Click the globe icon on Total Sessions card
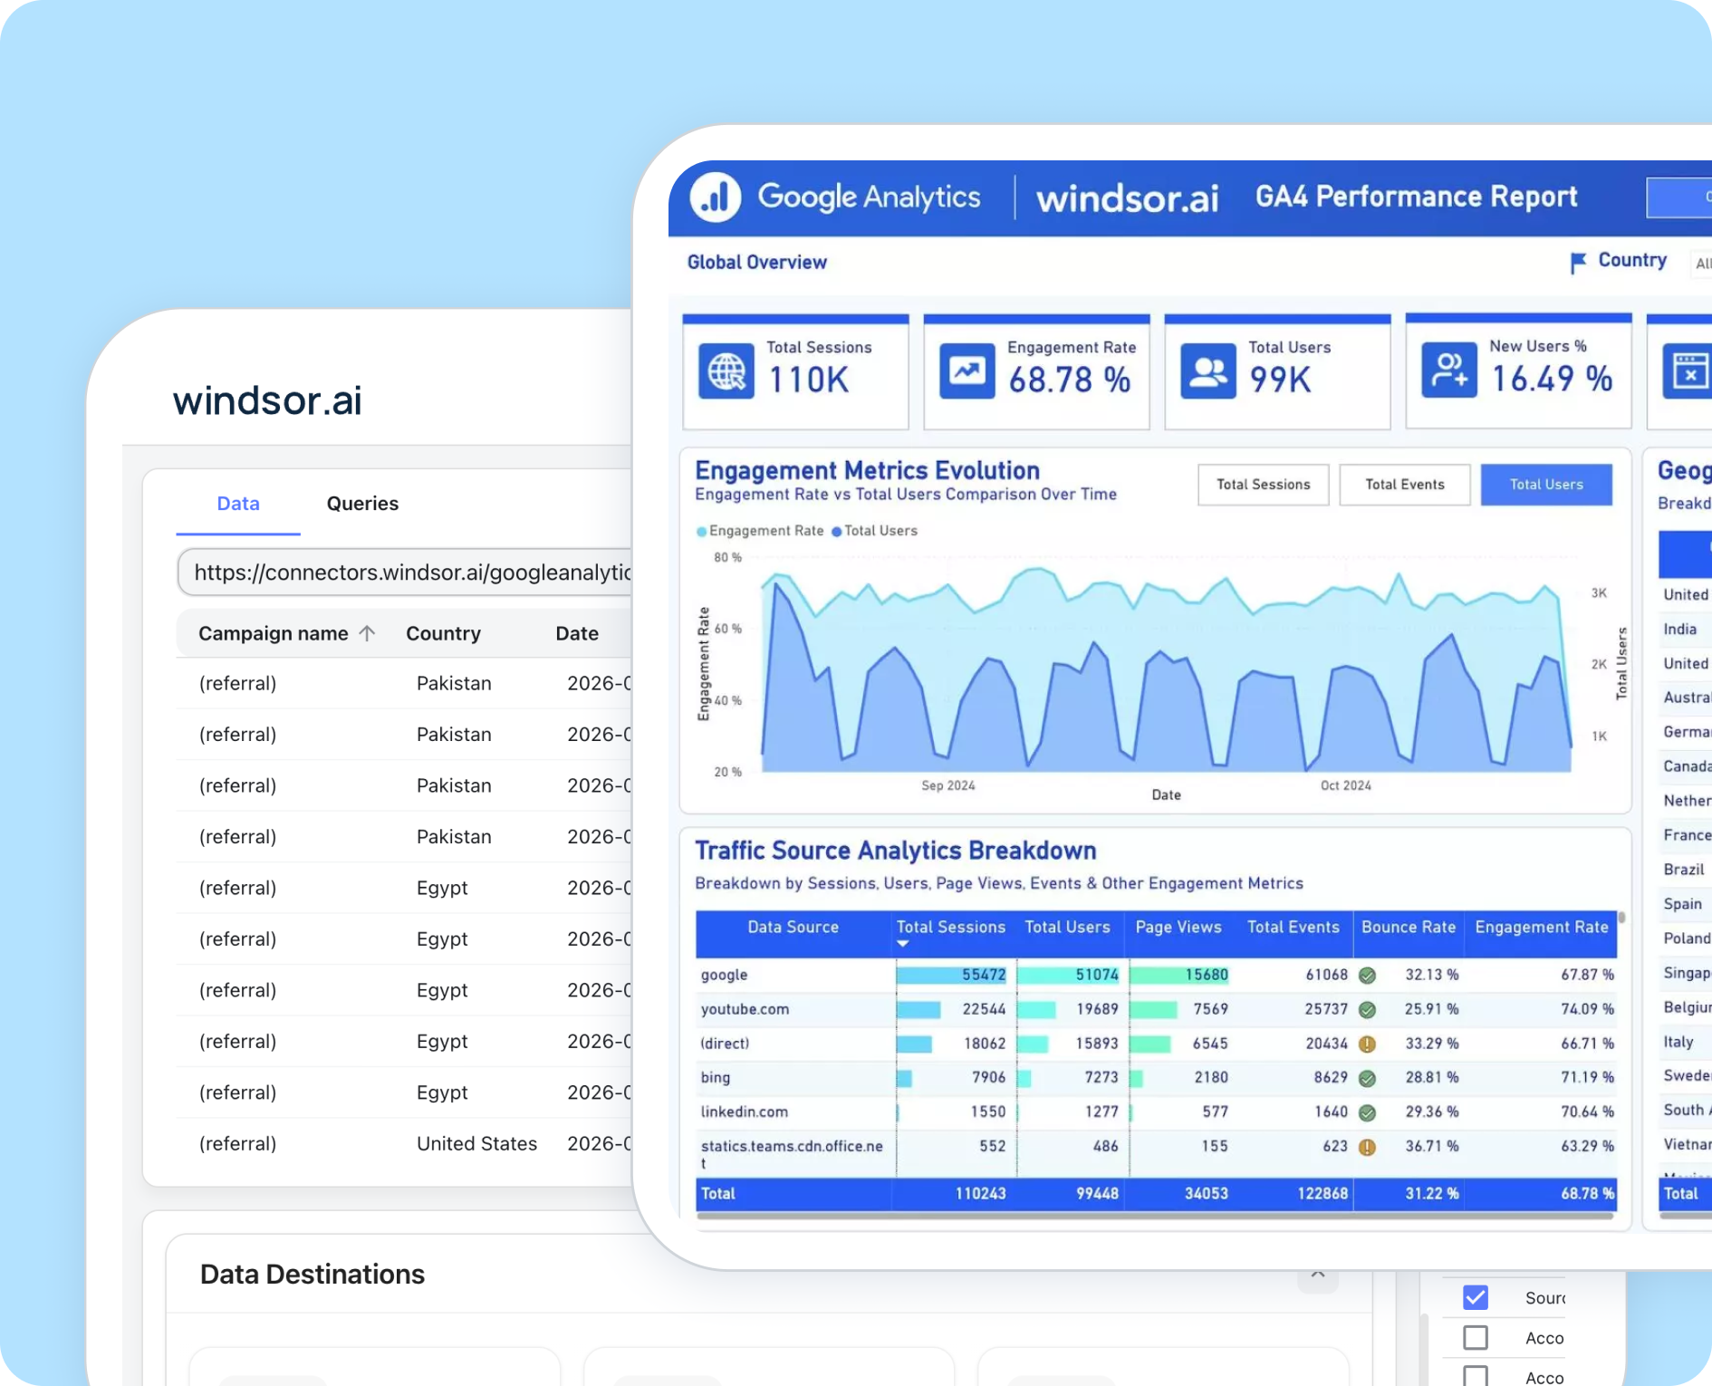The width and height of the screenshot is (1712, 1386). (x=726, y=370)
